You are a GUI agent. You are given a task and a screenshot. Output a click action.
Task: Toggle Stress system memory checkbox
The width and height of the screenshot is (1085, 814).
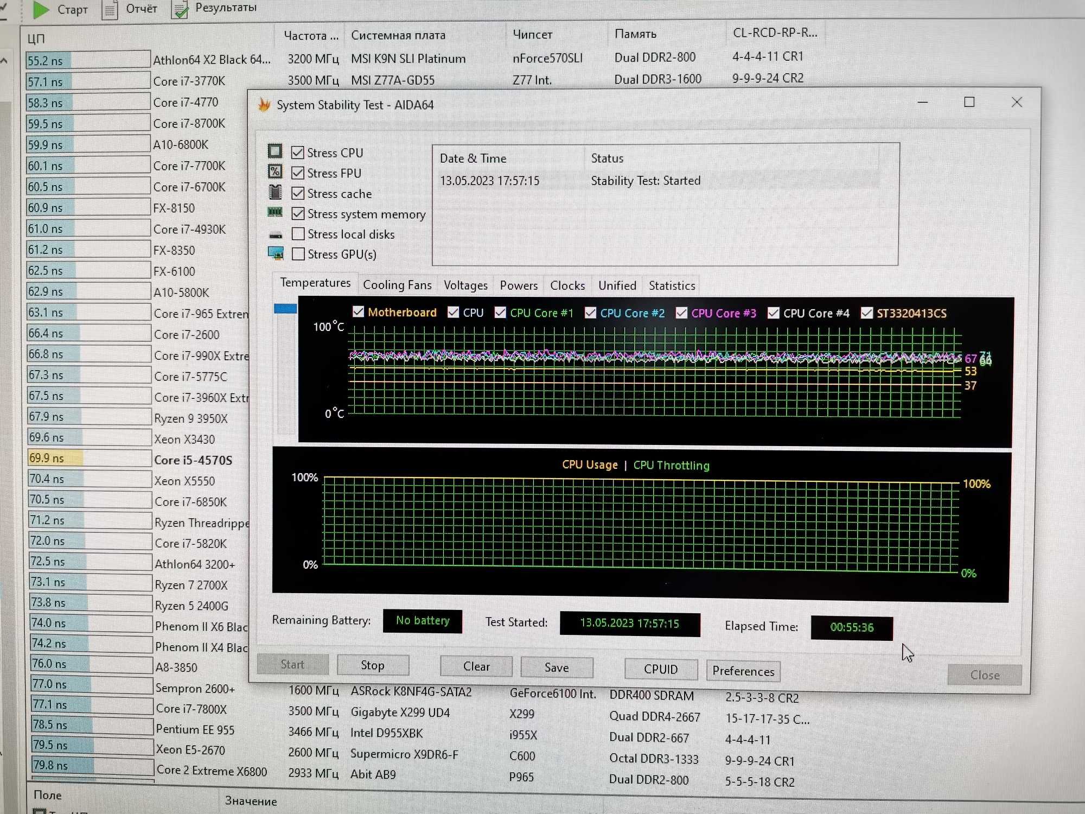298,214
